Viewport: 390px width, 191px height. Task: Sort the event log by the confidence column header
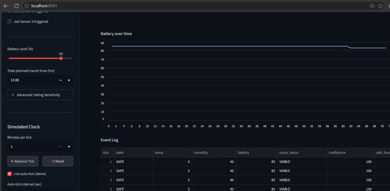[350, 152]
